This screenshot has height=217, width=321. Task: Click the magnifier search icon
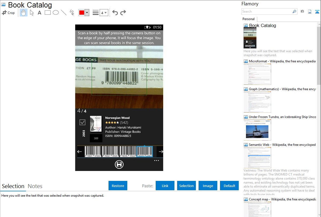(294, 12)
